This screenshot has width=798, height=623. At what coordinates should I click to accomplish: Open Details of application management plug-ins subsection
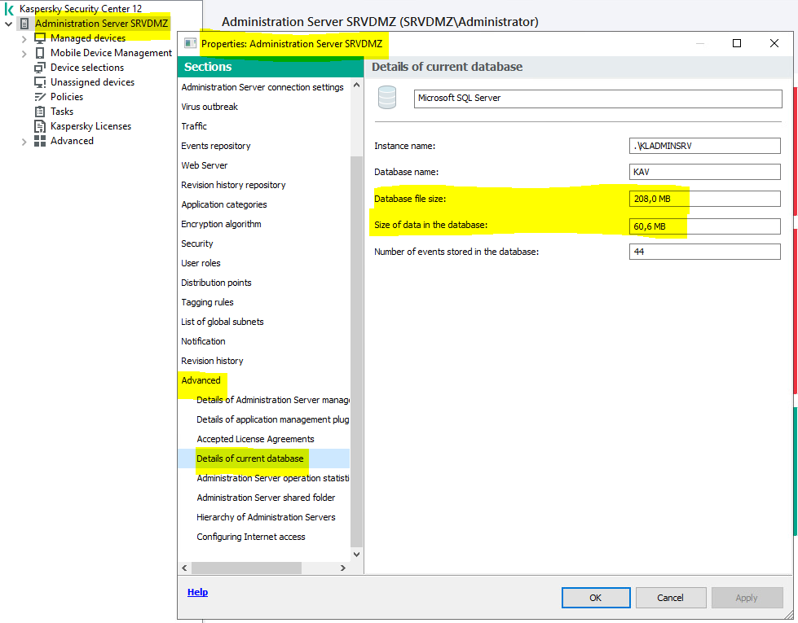pos(273,419)
